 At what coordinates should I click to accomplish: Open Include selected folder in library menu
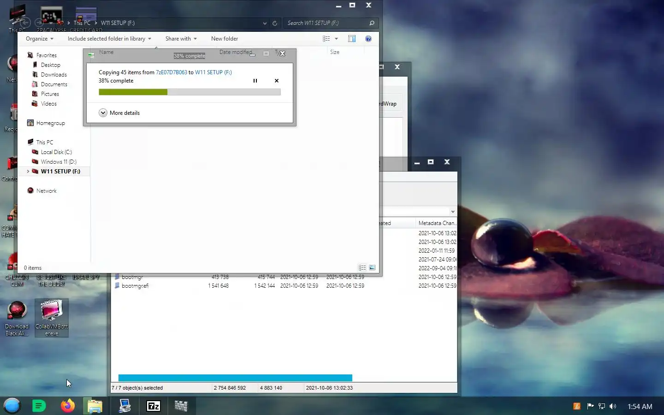pos(109,39)
